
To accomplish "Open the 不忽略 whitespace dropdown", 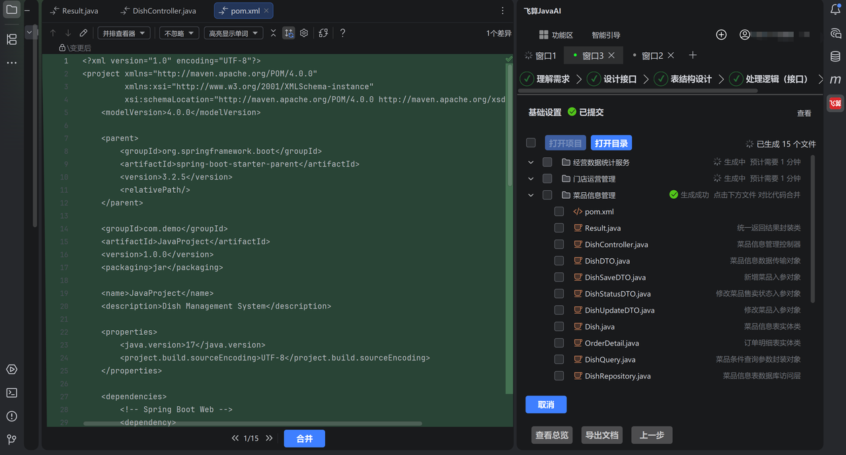I will (179, 33).
